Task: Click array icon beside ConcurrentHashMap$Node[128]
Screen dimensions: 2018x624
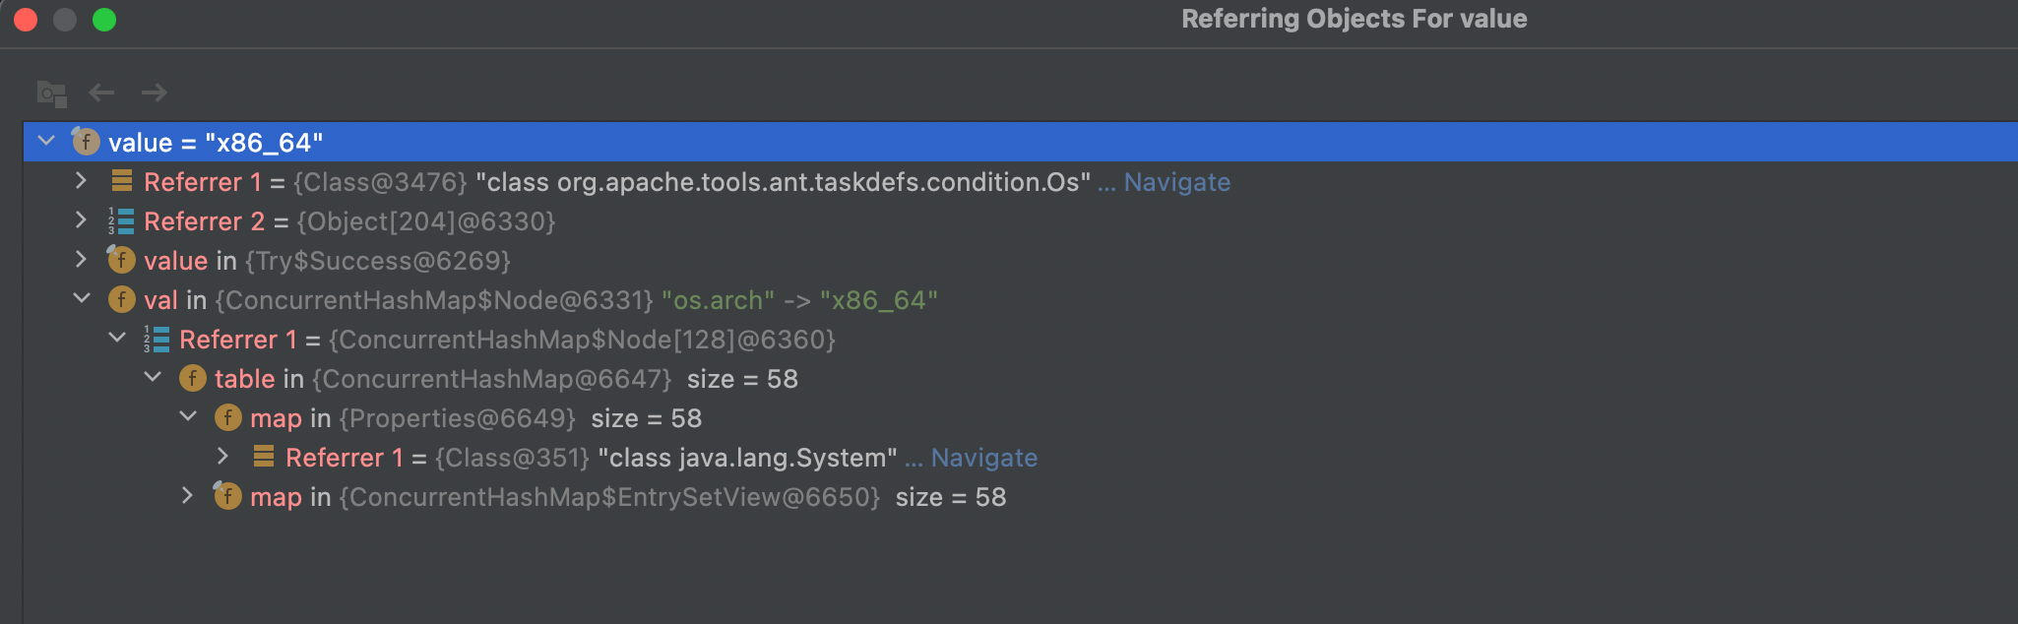Action: [x=157, y=340]
